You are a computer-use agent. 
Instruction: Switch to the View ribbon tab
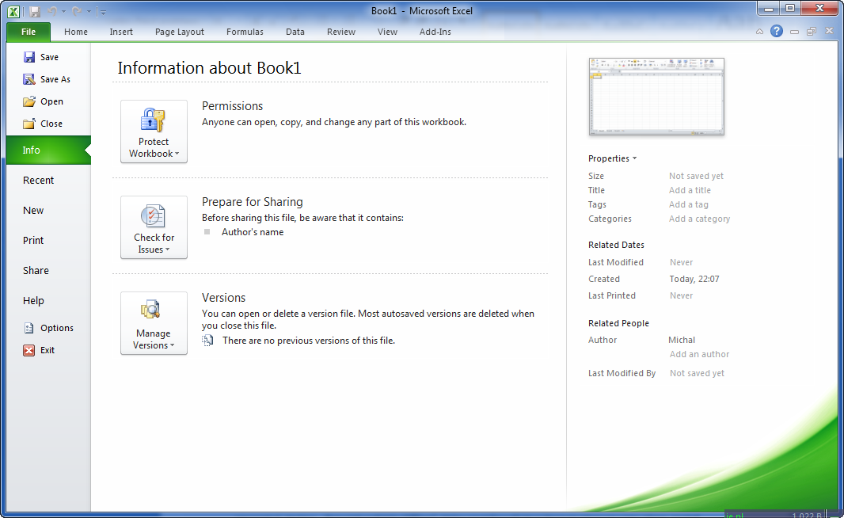click(387, 32)
